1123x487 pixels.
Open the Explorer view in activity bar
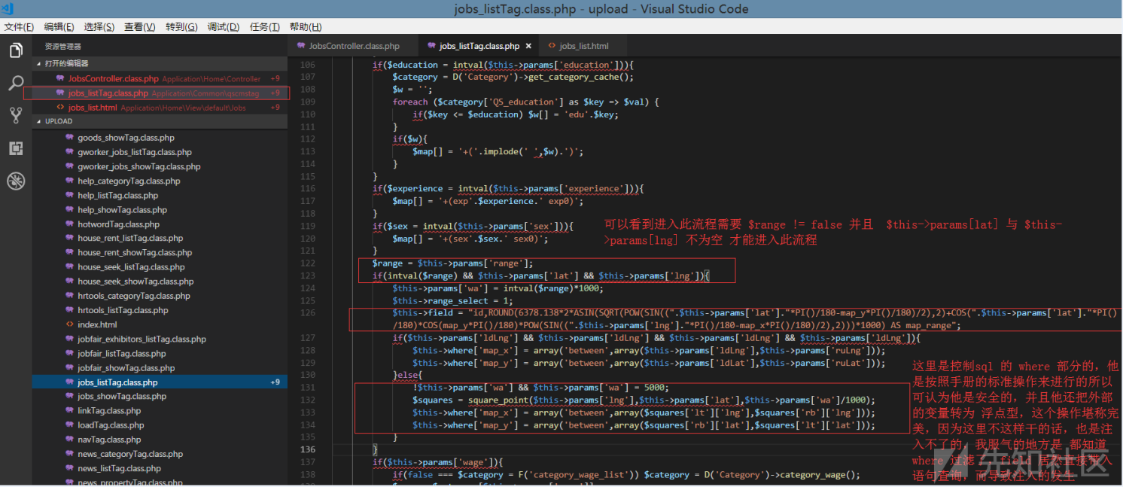click(x=16, y=50)
